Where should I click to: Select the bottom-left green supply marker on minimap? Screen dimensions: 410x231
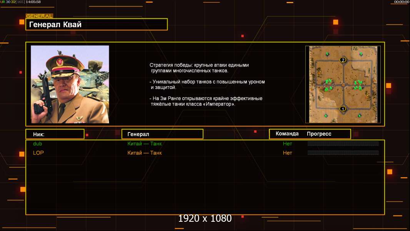(326, 115)
